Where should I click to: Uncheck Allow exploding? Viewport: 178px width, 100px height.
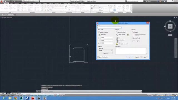132,41
